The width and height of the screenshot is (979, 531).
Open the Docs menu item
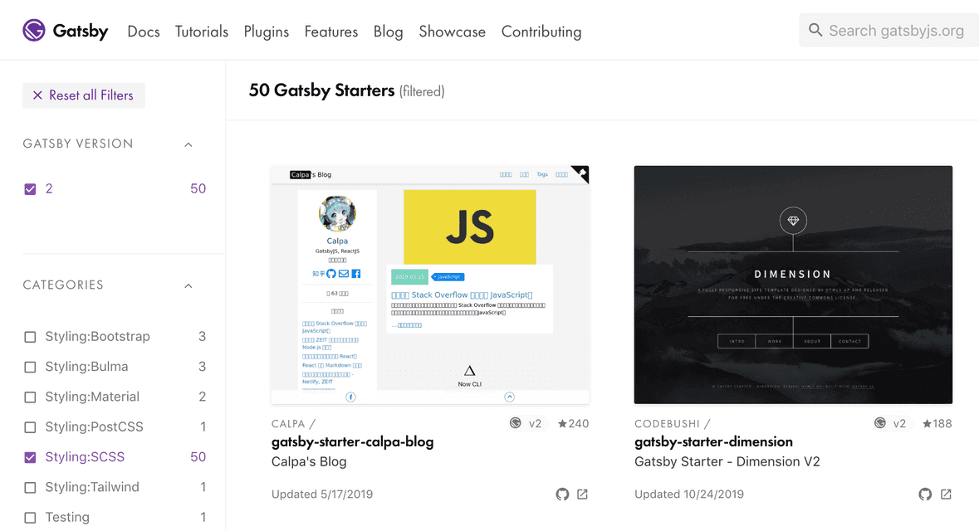click(x=143, y=32)
